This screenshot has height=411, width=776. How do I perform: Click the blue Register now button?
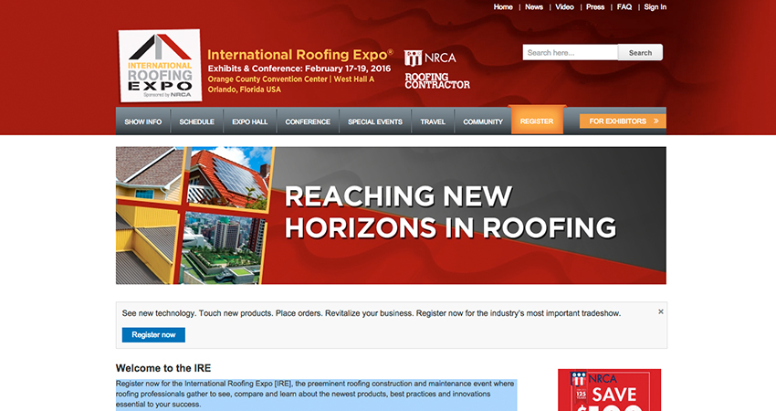pos(153,335)
